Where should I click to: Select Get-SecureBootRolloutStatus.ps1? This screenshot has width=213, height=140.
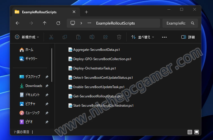point(95,96)
